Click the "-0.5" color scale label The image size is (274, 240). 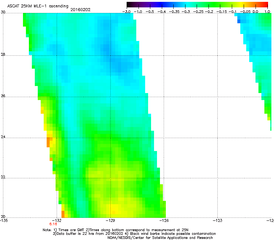pyautogui.click(x=150, y=12)
